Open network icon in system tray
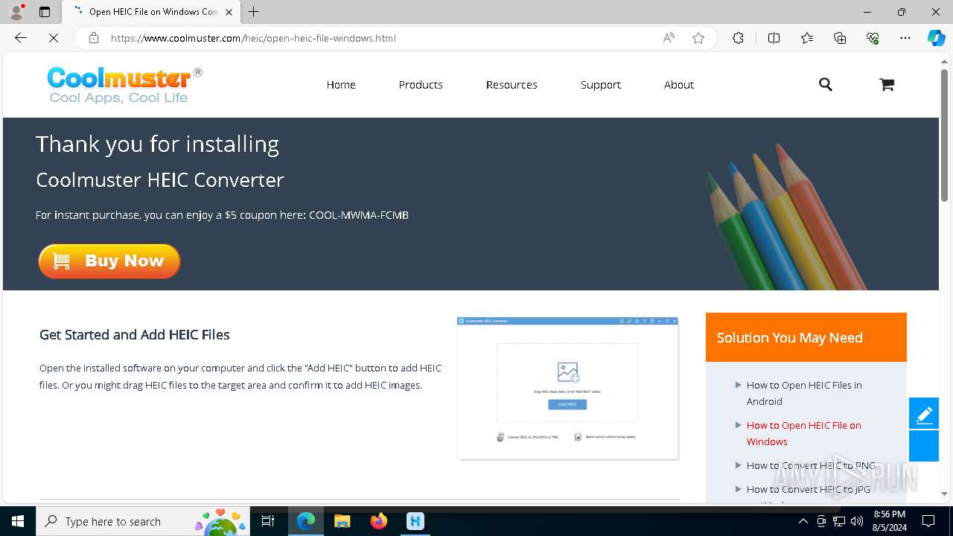Screen dimensions: 953x536 838,521
